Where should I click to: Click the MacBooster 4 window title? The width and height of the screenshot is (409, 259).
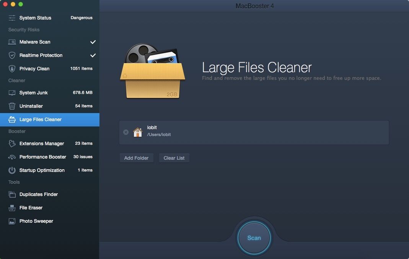(254, 6)
